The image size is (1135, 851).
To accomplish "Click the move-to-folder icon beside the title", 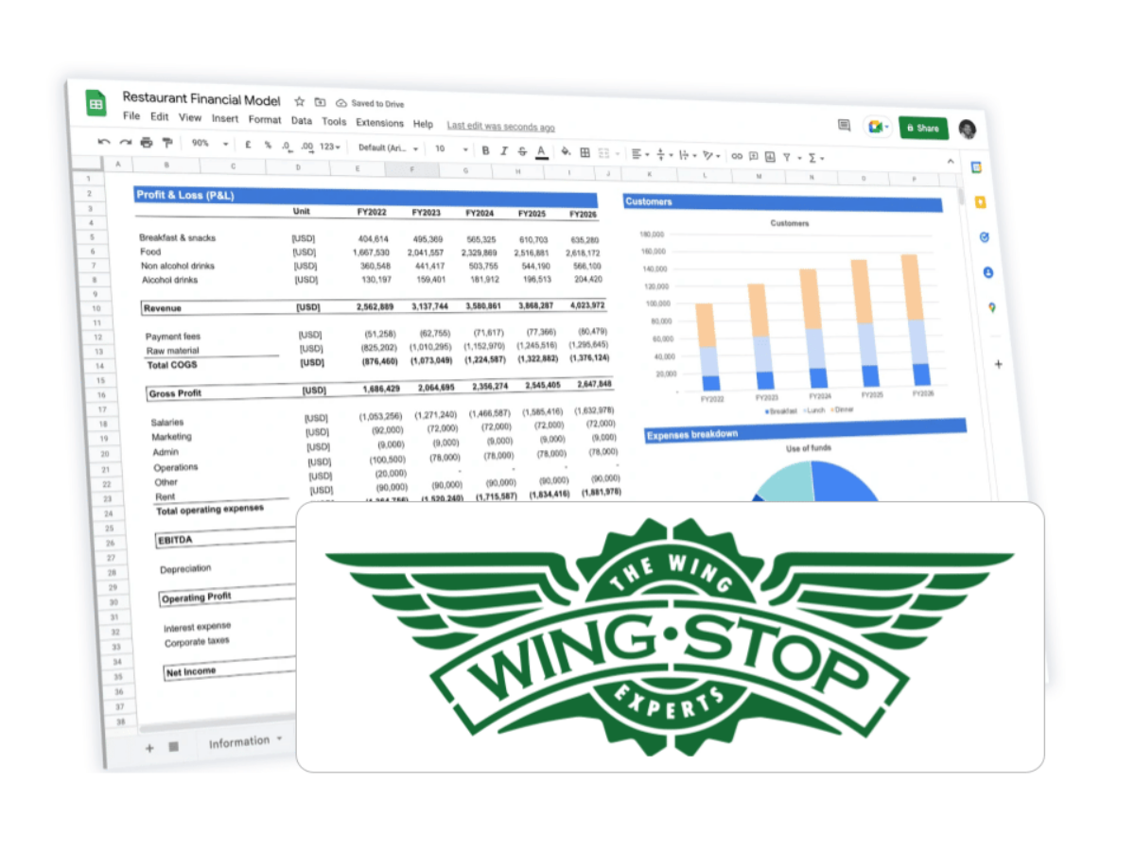I will click(320, 102).
